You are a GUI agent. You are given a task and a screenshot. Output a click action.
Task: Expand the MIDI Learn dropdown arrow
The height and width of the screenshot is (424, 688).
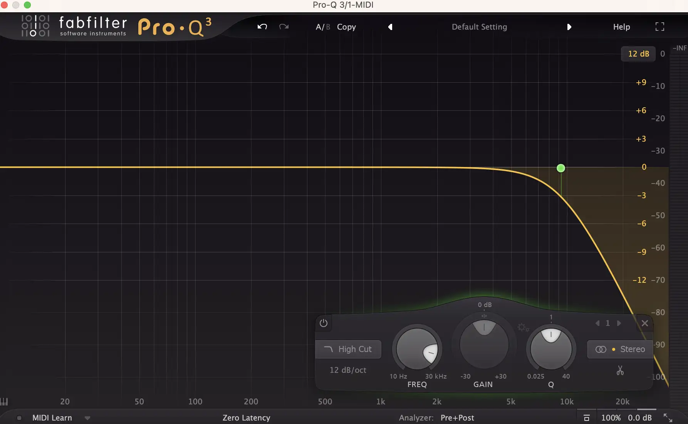pos(87,418)
